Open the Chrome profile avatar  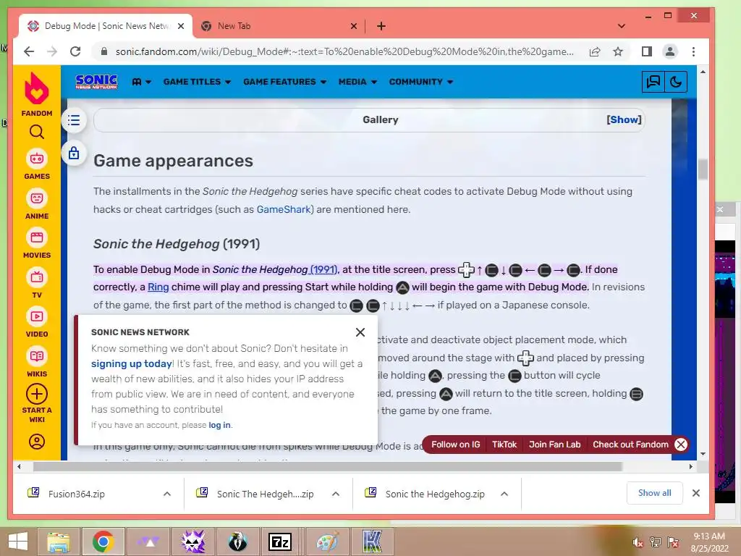669,51
